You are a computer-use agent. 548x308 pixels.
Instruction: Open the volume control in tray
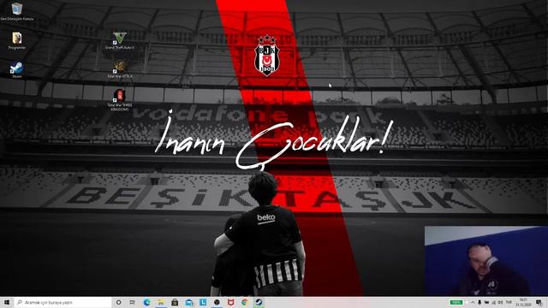[500, 302]
